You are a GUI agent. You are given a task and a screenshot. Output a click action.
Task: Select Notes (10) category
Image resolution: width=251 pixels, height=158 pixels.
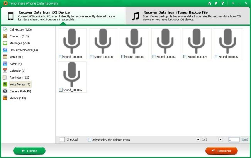[x=16, y=57]
